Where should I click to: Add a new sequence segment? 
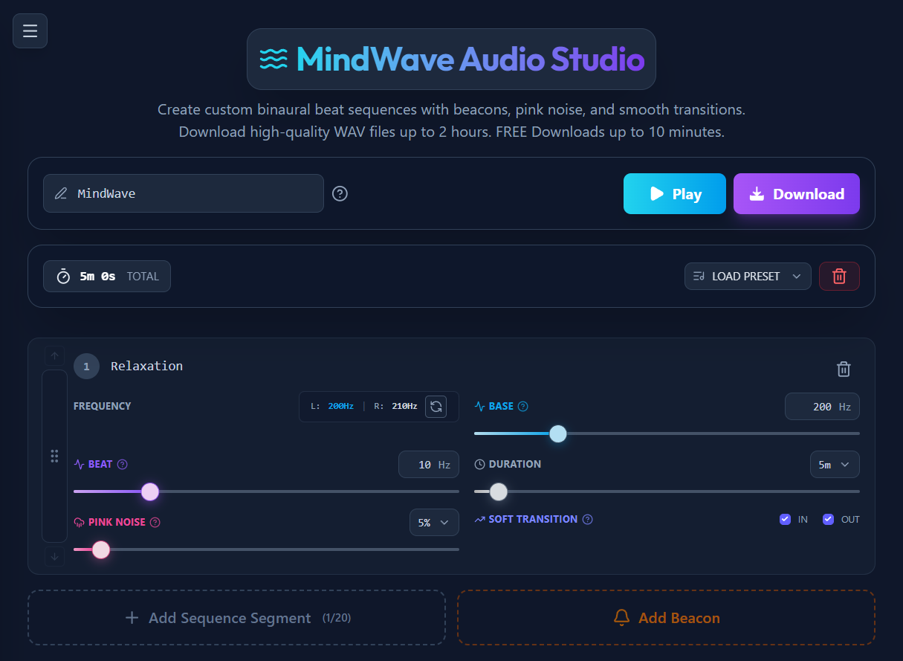pyautogui.click(x=236, y=618)
